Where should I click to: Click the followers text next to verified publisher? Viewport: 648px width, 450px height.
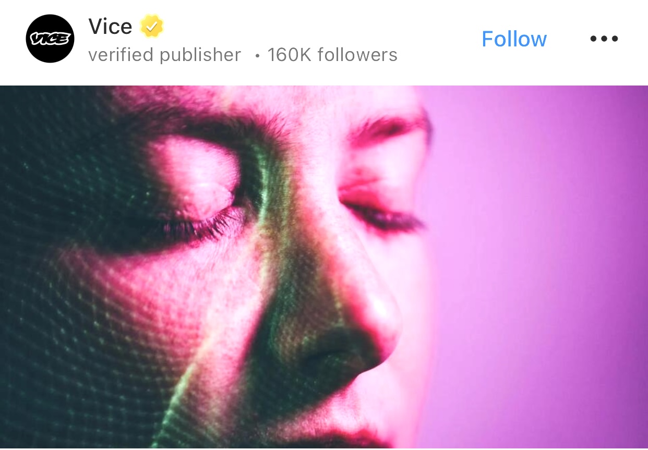[332, 55]
